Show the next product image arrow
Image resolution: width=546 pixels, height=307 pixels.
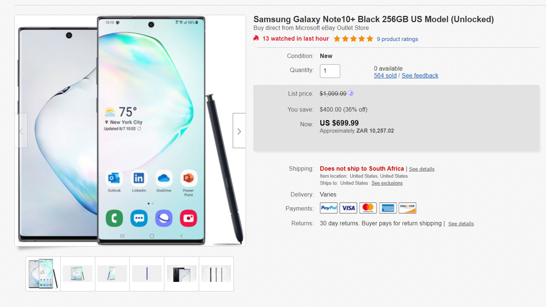239,131
